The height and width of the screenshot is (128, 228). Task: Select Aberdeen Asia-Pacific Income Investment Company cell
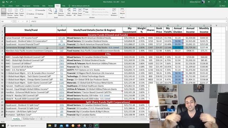(31, 50)
